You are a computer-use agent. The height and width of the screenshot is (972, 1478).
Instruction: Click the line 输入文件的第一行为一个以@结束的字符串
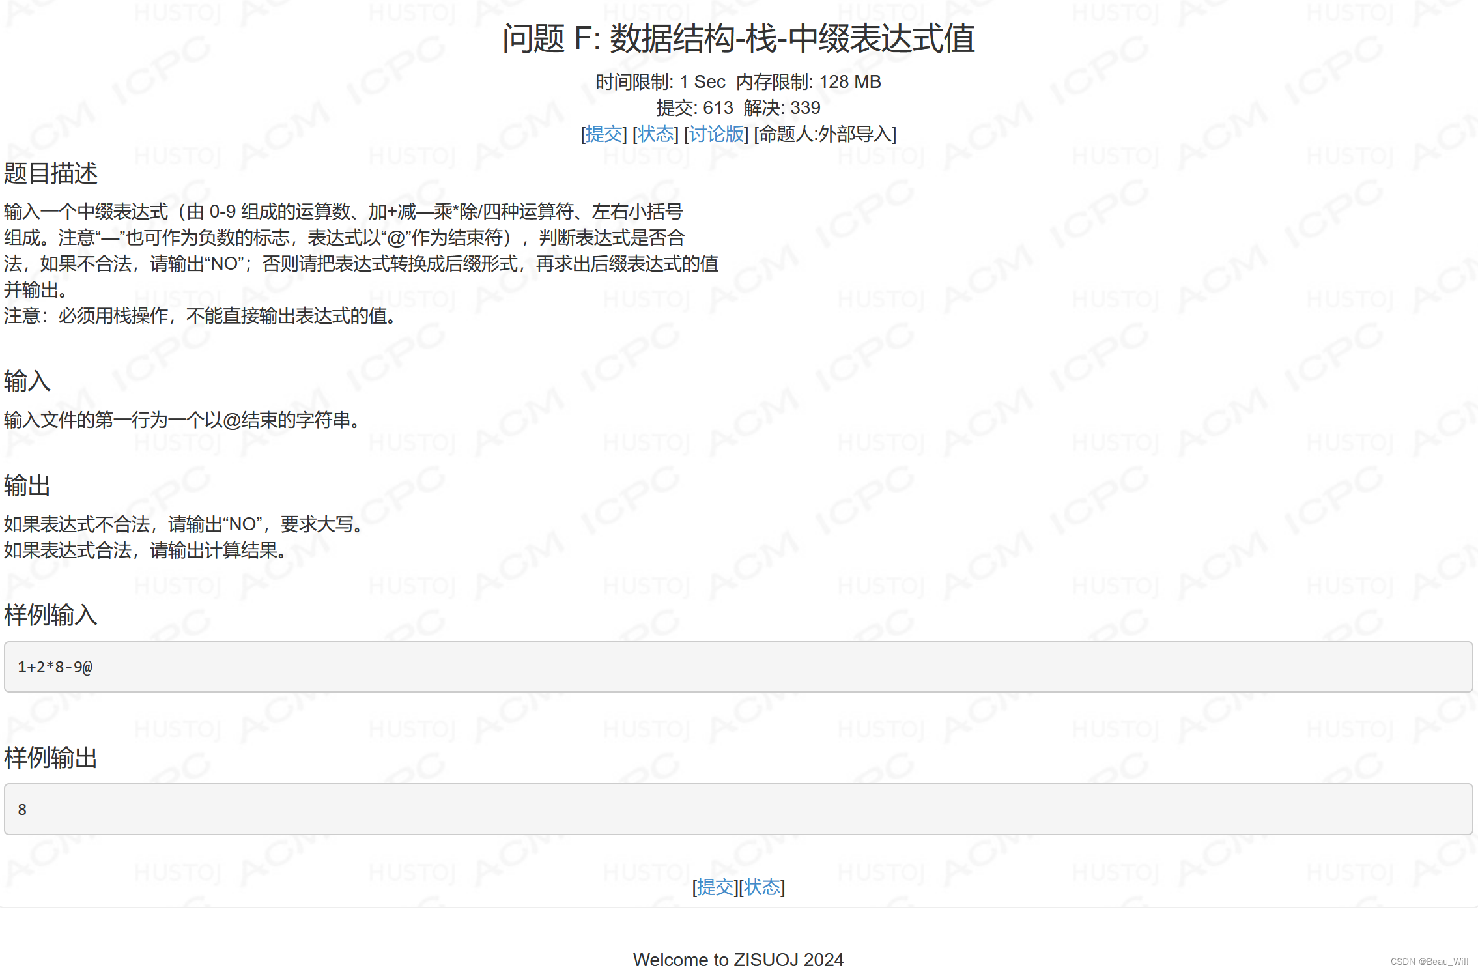click(x=182, y=420)
